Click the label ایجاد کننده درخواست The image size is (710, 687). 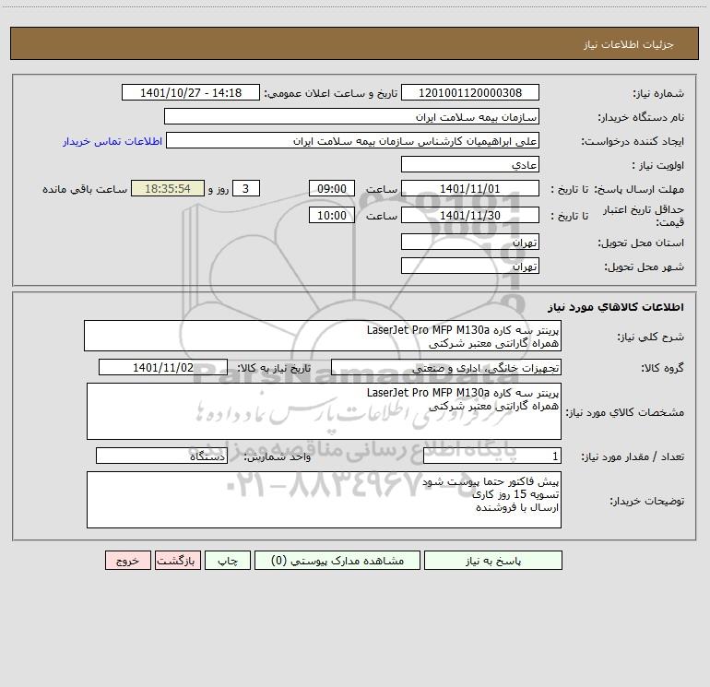point(633,142)
